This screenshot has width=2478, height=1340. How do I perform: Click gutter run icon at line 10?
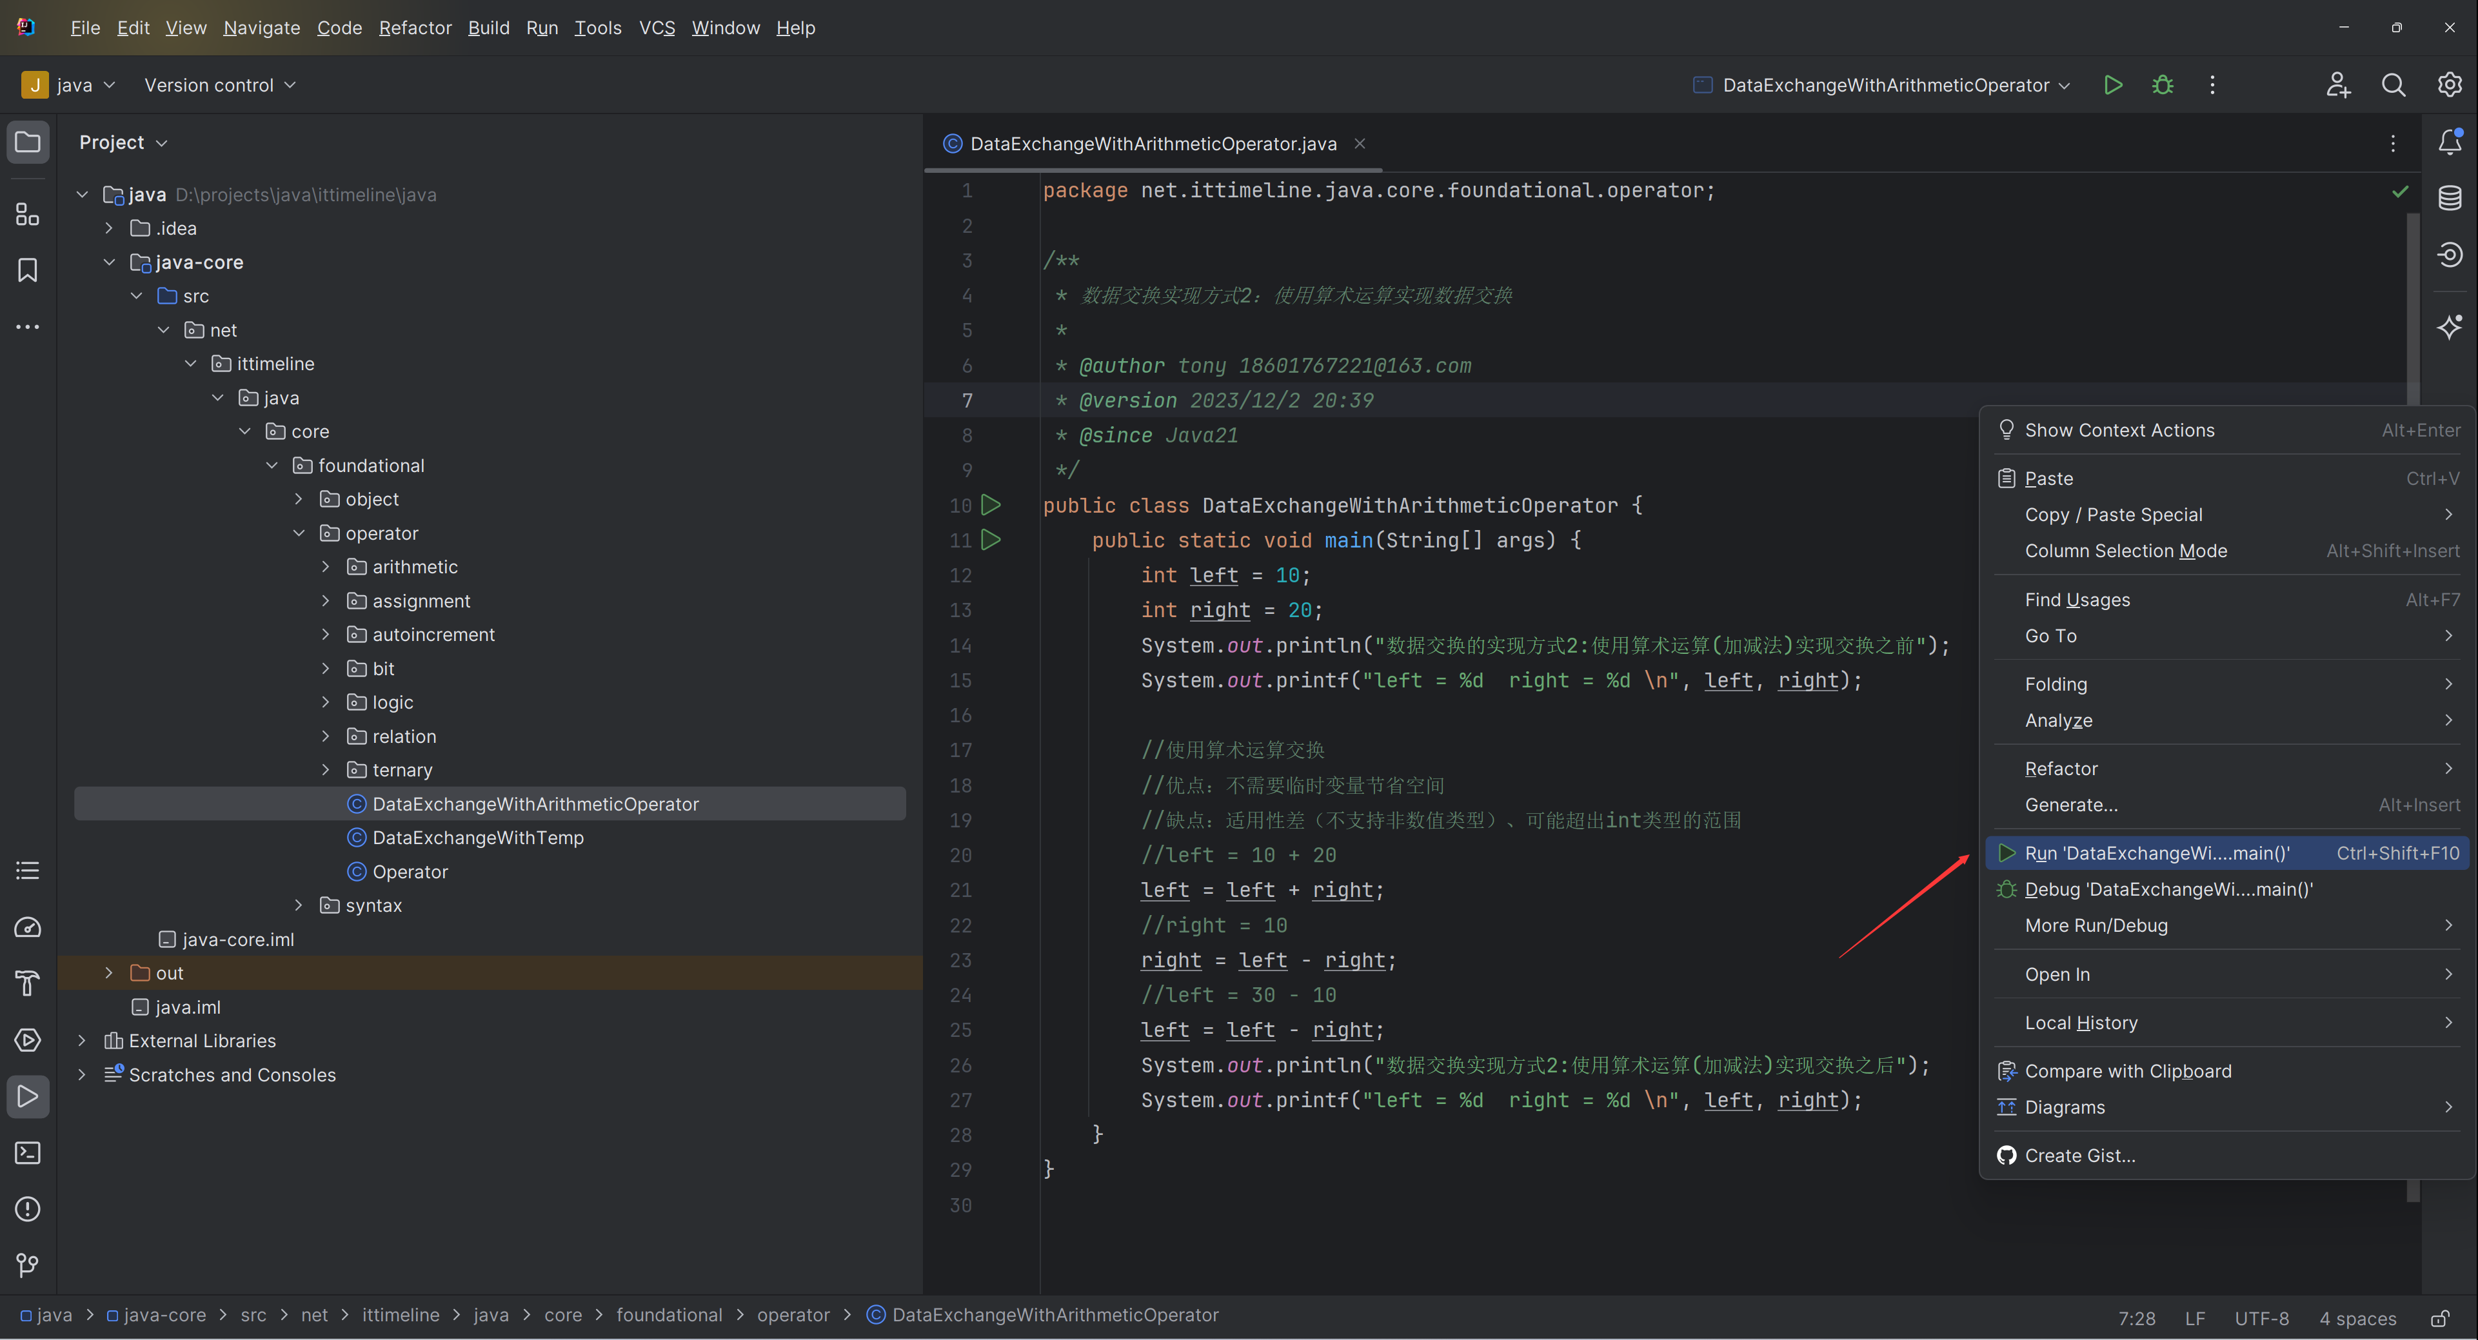click(991, 504)
